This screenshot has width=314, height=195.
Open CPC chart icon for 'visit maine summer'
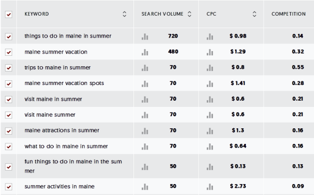pyautogui.click(x=210, y=115)
